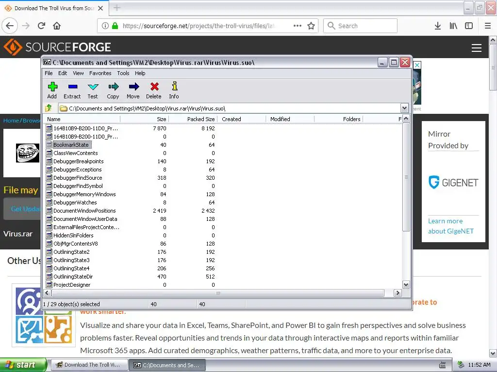Screen dimensions: 497x372
Task: Expand the 7-Zip address path dropdown
Action: click(x=404, y=108)
